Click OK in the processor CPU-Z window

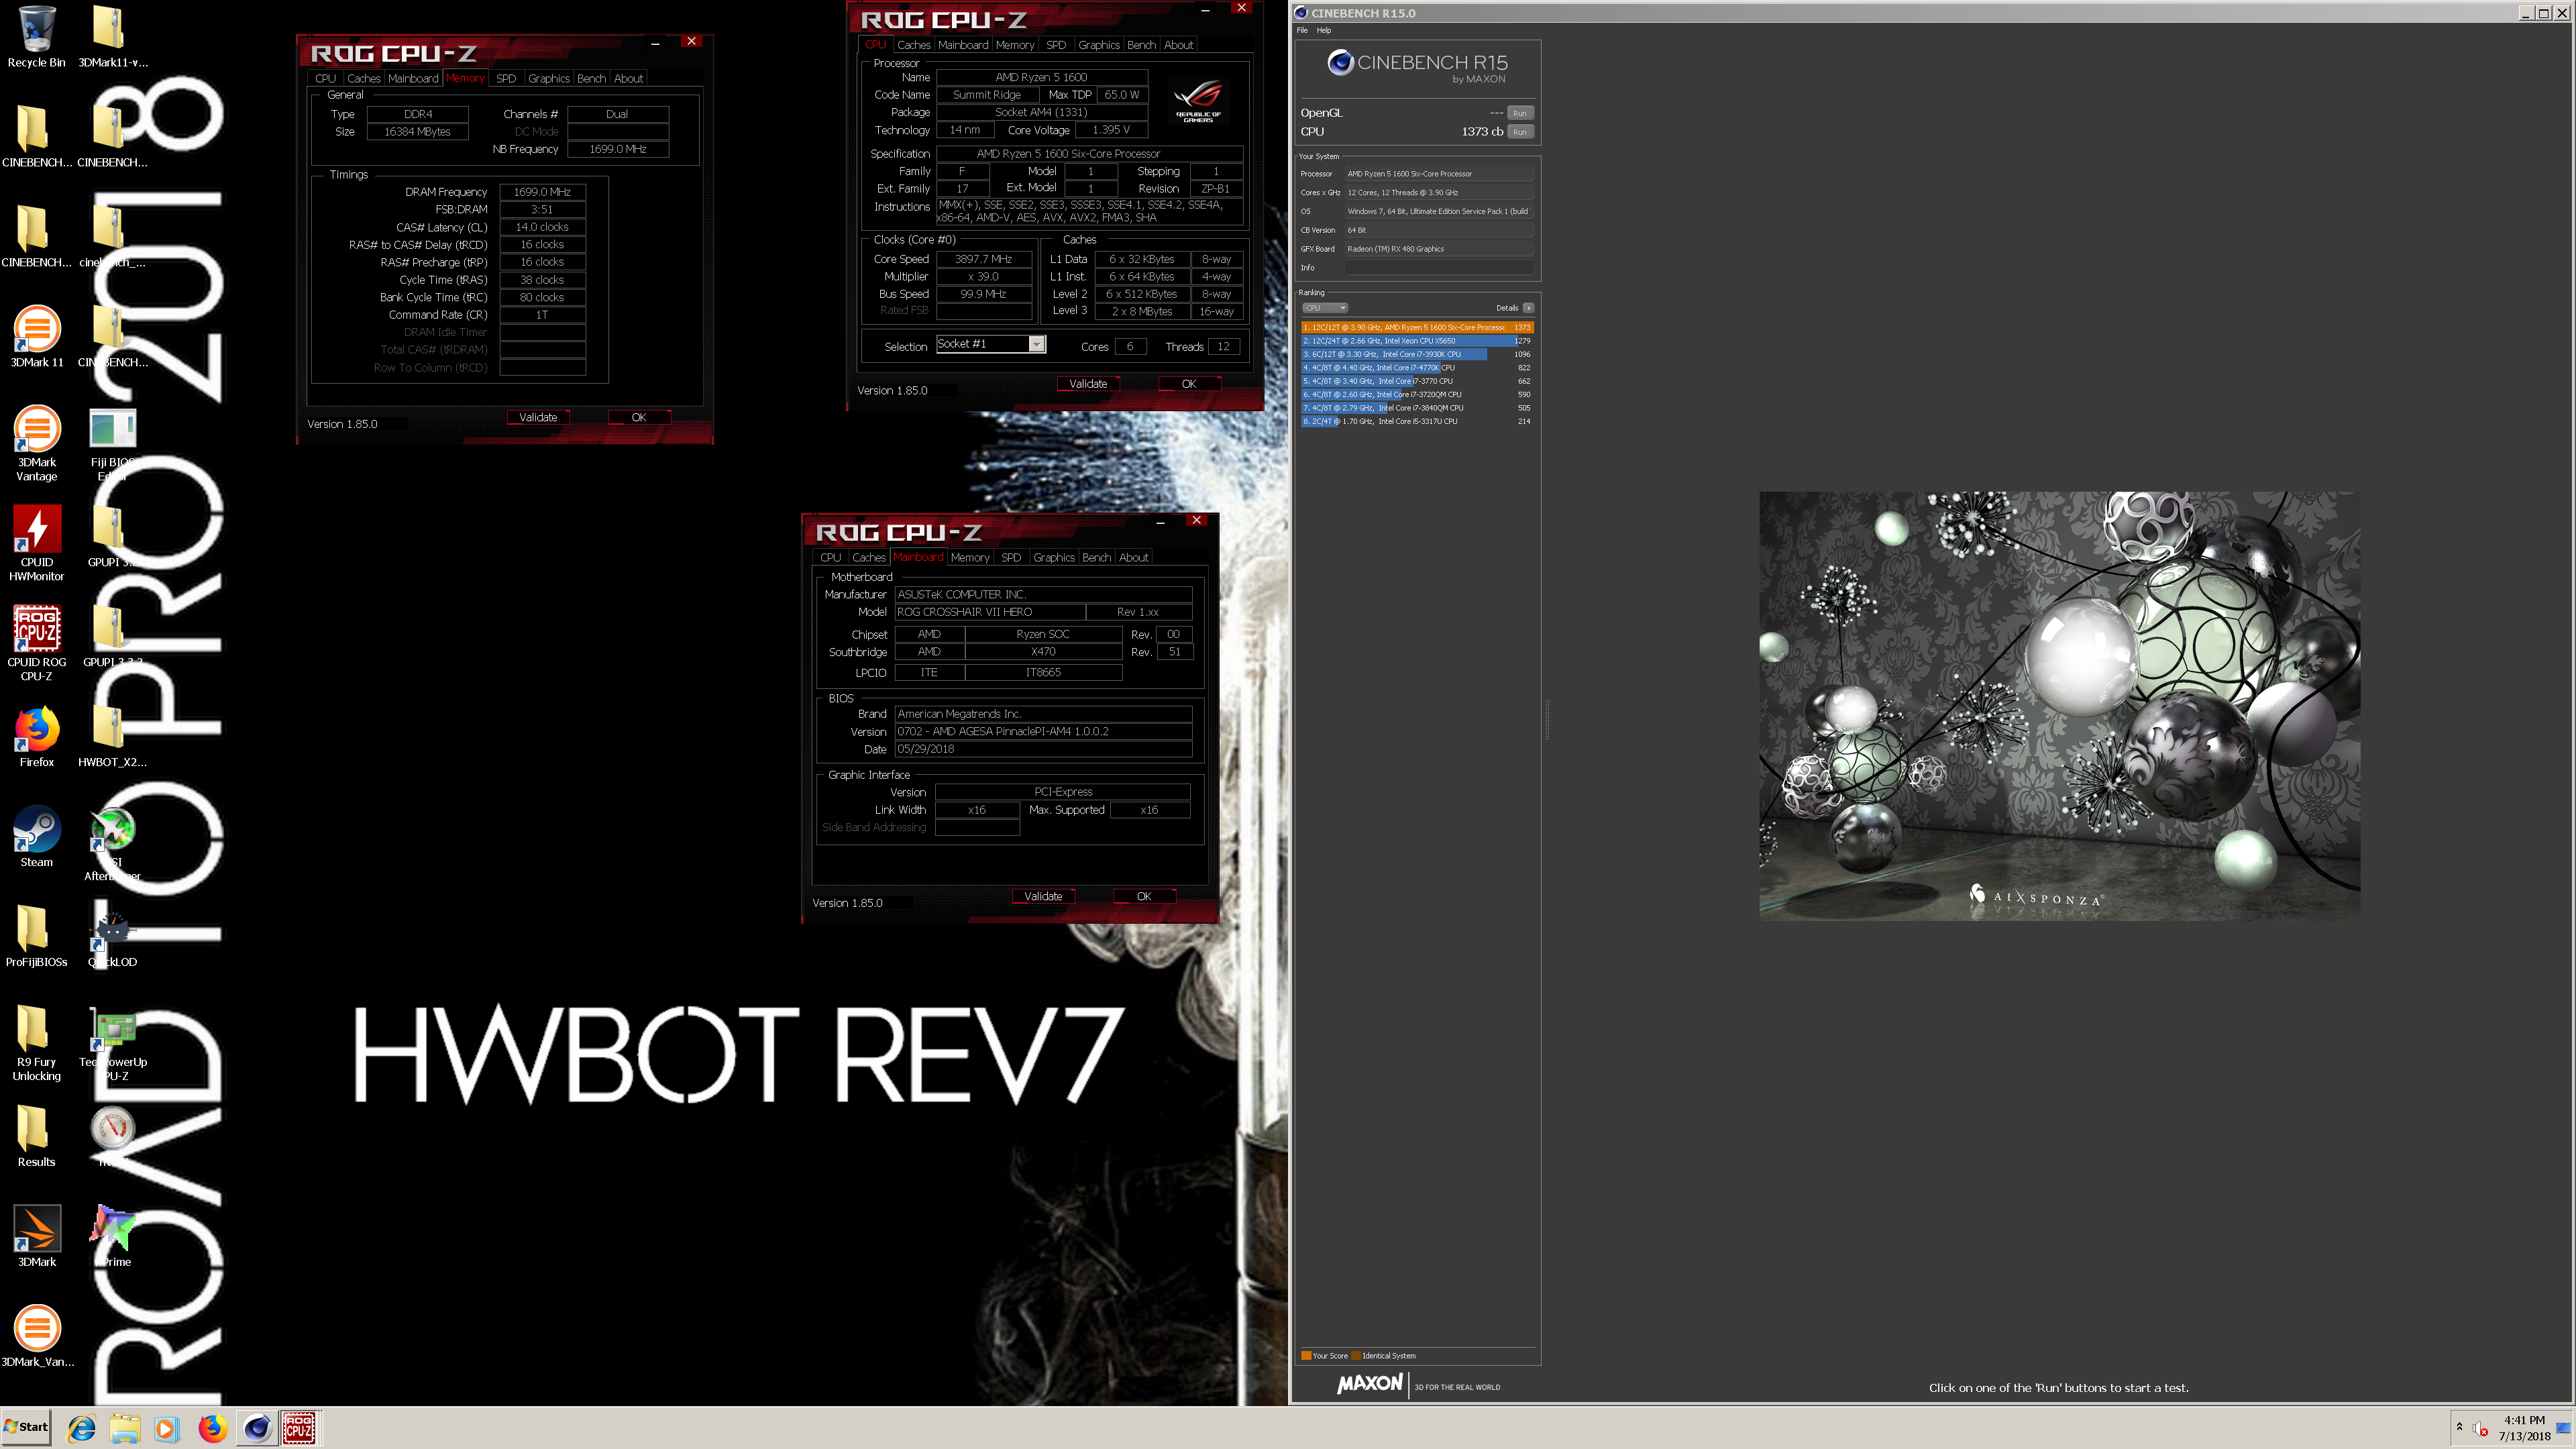coord(1189,383)
